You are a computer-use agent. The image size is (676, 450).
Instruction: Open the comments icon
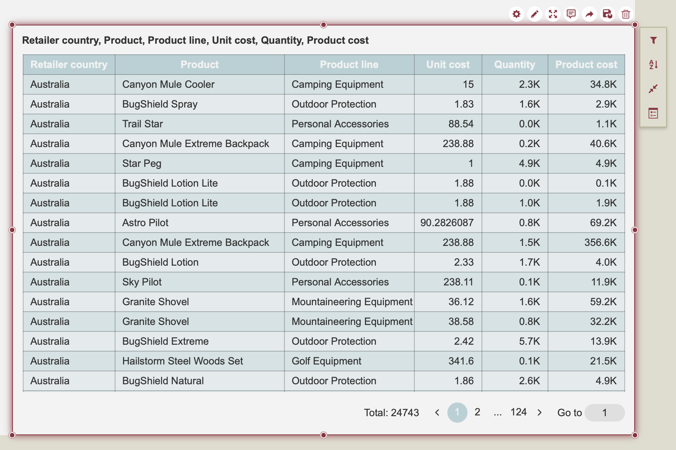[571, 14]
